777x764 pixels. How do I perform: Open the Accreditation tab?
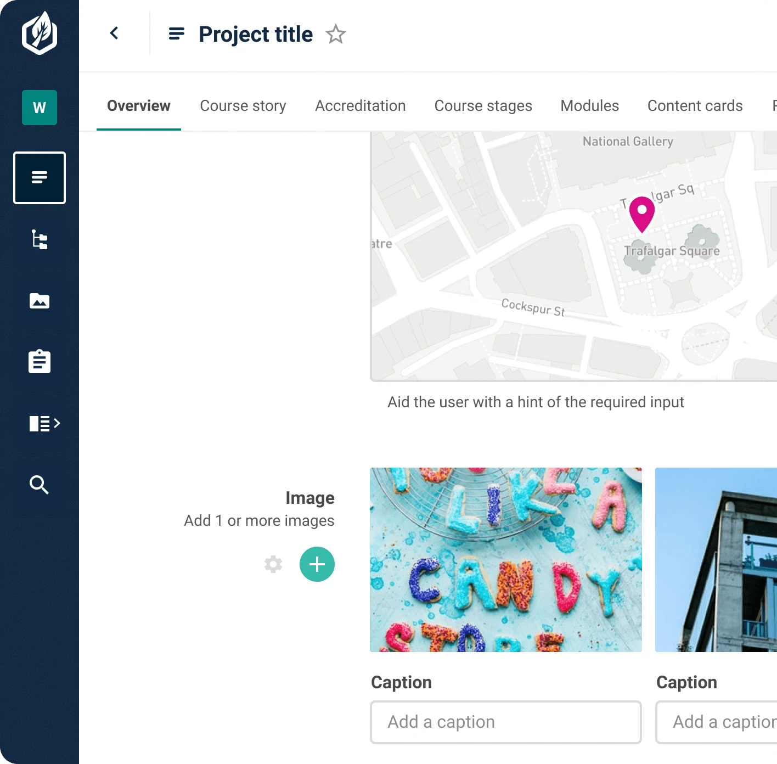pos(361,106)
